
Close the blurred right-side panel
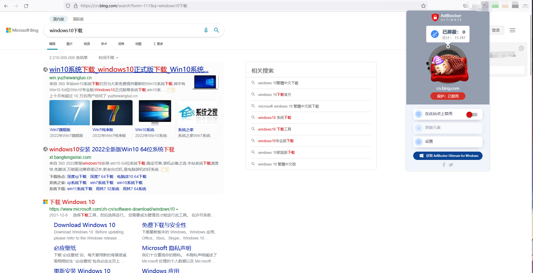pyautogui.click(x=521, y=48)
